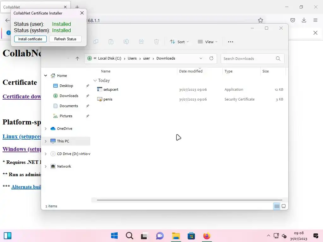Sort by the Name column header
Viewport: 323px width, 242px height.
tap(106, 71)
